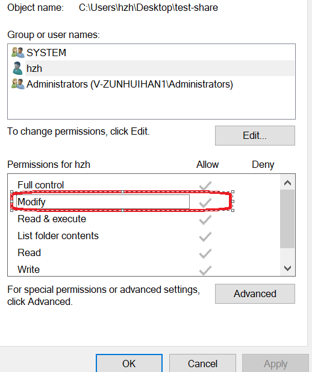Click the hzh user icon
The width and height of the screenshot is (312, 372).
(18, 68)
